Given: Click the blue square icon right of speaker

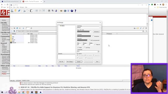Looking at the screenshot, I should tap(68, 11).
